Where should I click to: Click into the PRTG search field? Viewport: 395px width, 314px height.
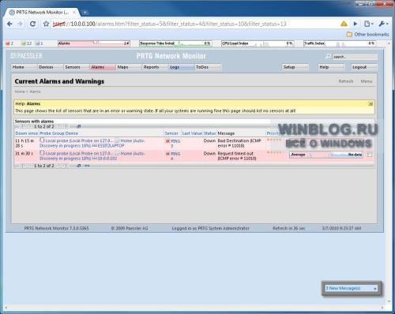tap(355, 57)
